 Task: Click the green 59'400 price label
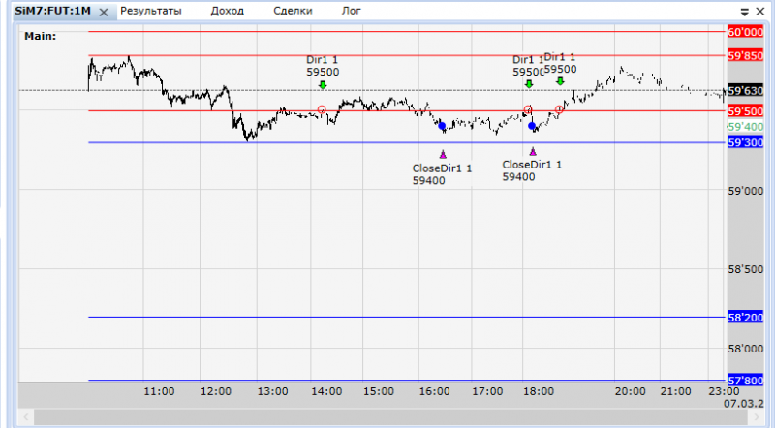745,127
